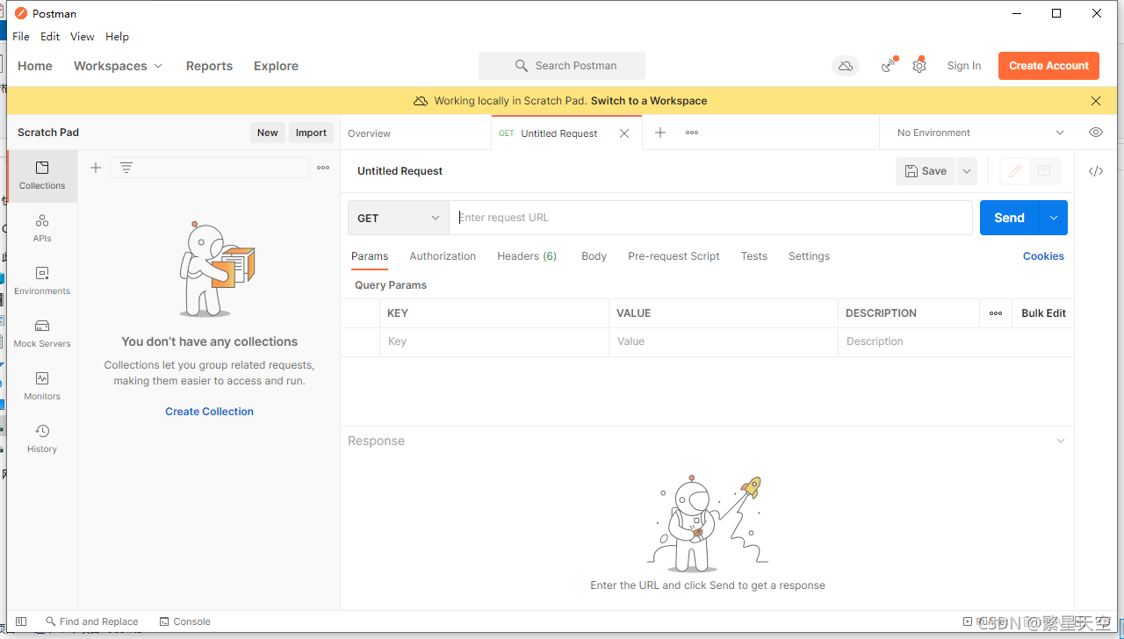
Task: Switch to the Pre-request Script tab
Action: point(674,256)
